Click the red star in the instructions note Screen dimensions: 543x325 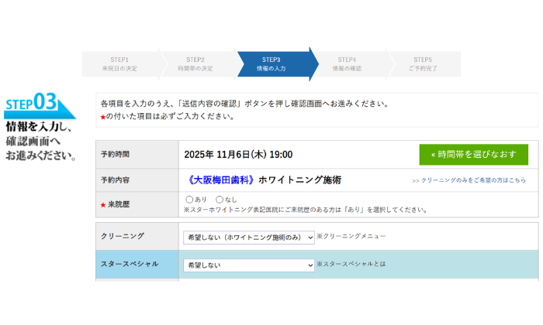(102, 117)
